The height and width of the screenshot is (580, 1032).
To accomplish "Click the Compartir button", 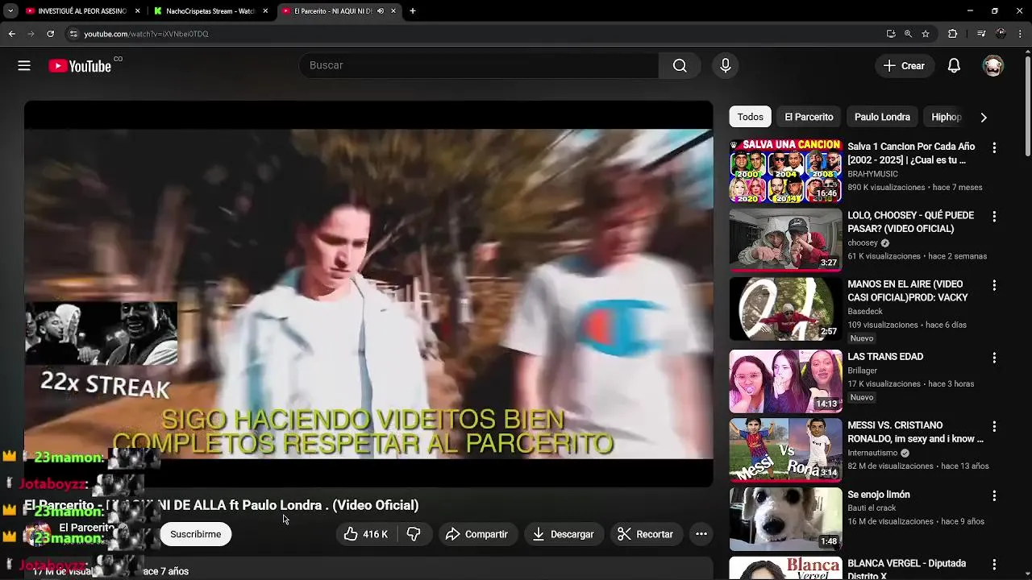I will tap(476, 534).
